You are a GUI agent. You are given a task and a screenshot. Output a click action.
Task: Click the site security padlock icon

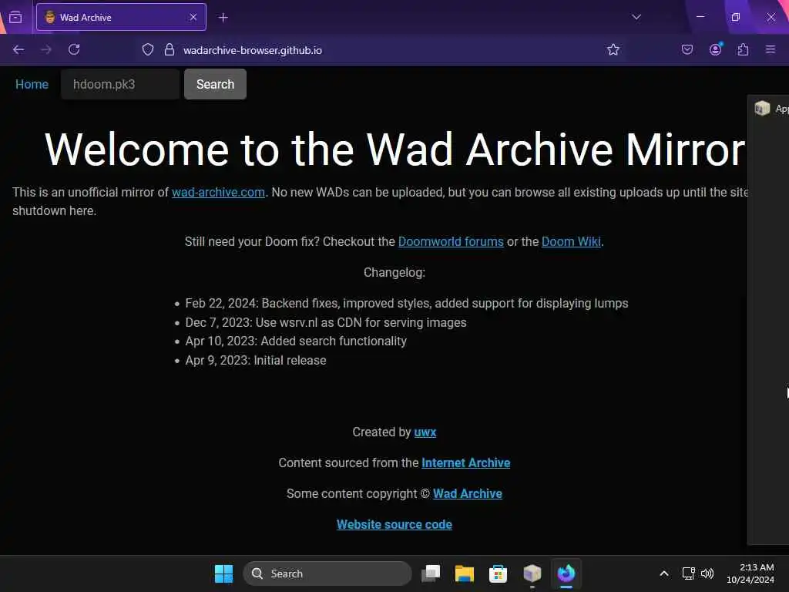point(170,49)
